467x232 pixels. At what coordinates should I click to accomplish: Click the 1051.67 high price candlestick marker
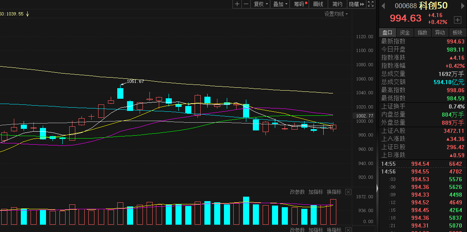pos(121,93)
